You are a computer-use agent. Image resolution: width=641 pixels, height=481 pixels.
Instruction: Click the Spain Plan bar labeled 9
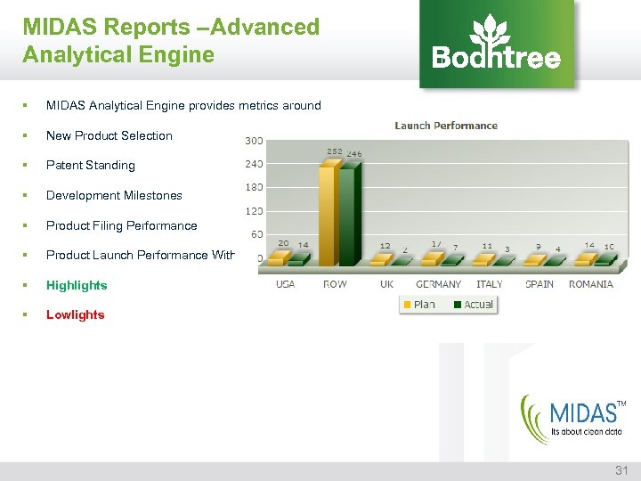(535, 260)
